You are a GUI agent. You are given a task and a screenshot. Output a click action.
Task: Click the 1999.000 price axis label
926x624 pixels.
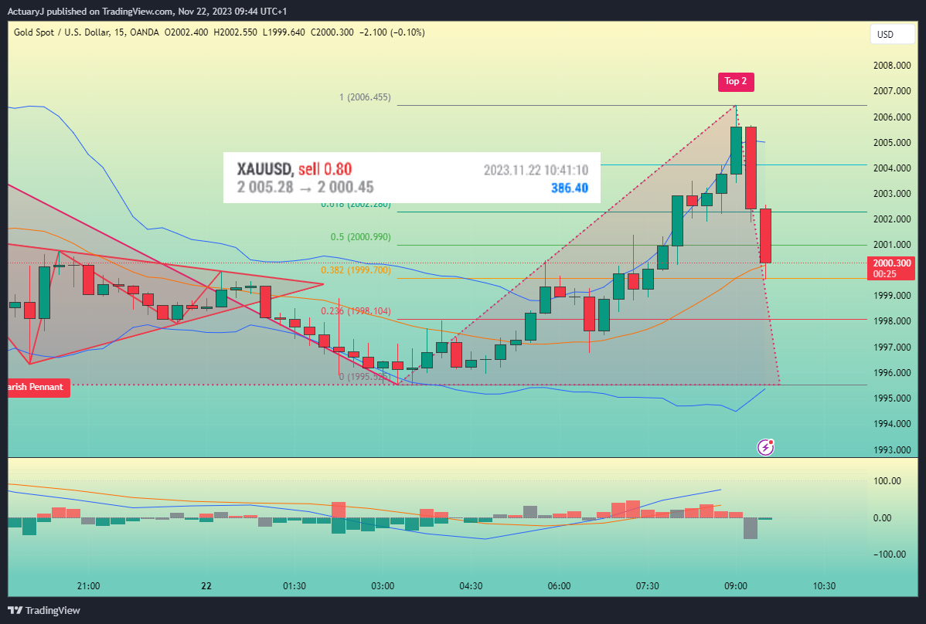[x=892, y=296]
